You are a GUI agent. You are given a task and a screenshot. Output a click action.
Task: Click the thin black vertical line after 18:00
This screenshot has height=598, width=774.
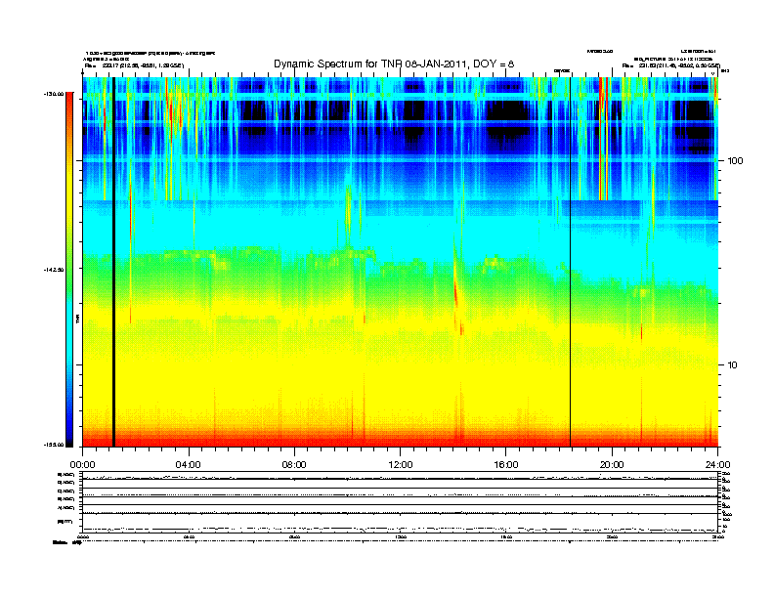coord(570,262)
